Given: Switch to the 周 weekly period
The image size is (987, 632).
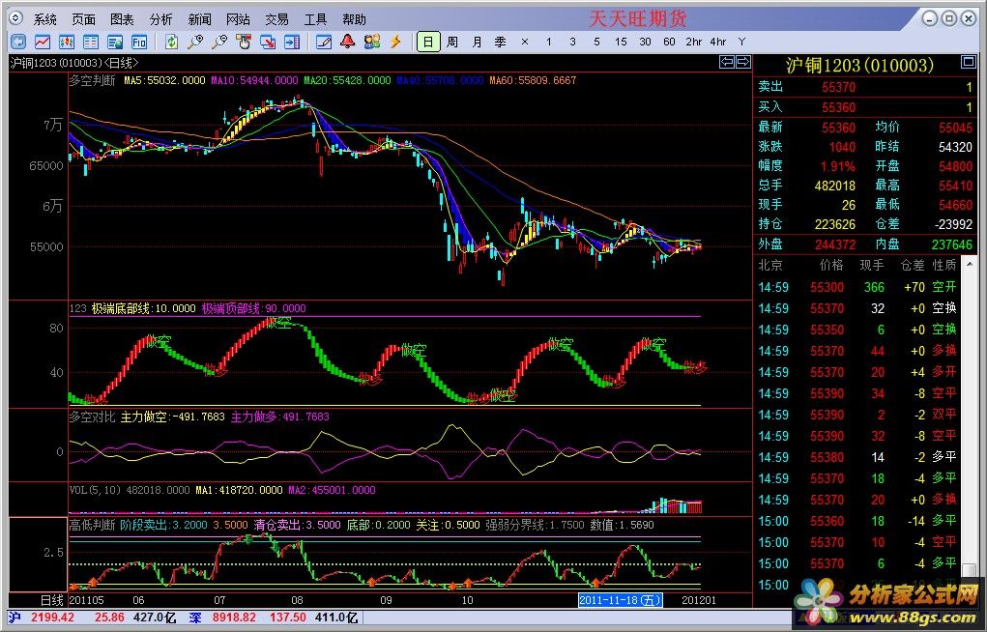Looking at the screenshot, I should (452, 42).
